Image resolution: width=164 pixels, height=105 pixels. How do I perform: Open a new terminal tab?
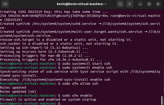pos(5,4)
